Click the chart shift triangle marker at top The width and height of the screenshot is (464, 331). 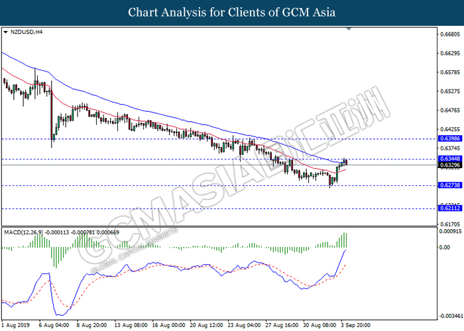(349, 28)
